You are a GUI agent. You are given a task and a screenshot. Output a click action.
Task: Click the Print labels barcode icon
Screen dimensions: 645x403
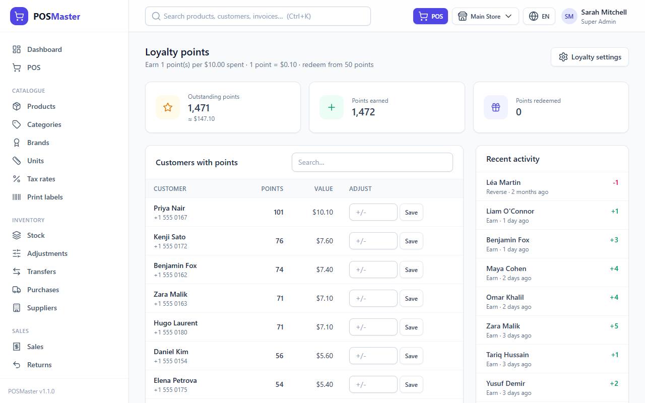[17, 197]
